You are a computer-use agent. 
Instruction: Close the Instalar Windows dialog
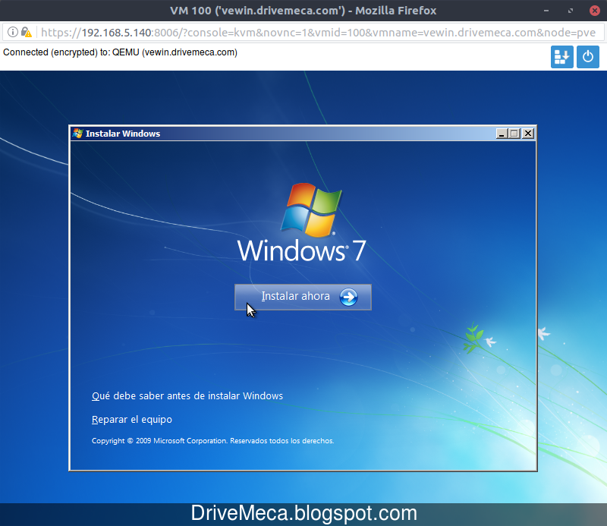point(528,134)
